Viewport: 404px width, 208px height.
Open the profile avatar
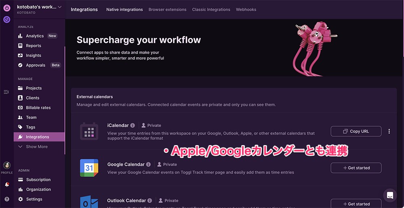7,165
